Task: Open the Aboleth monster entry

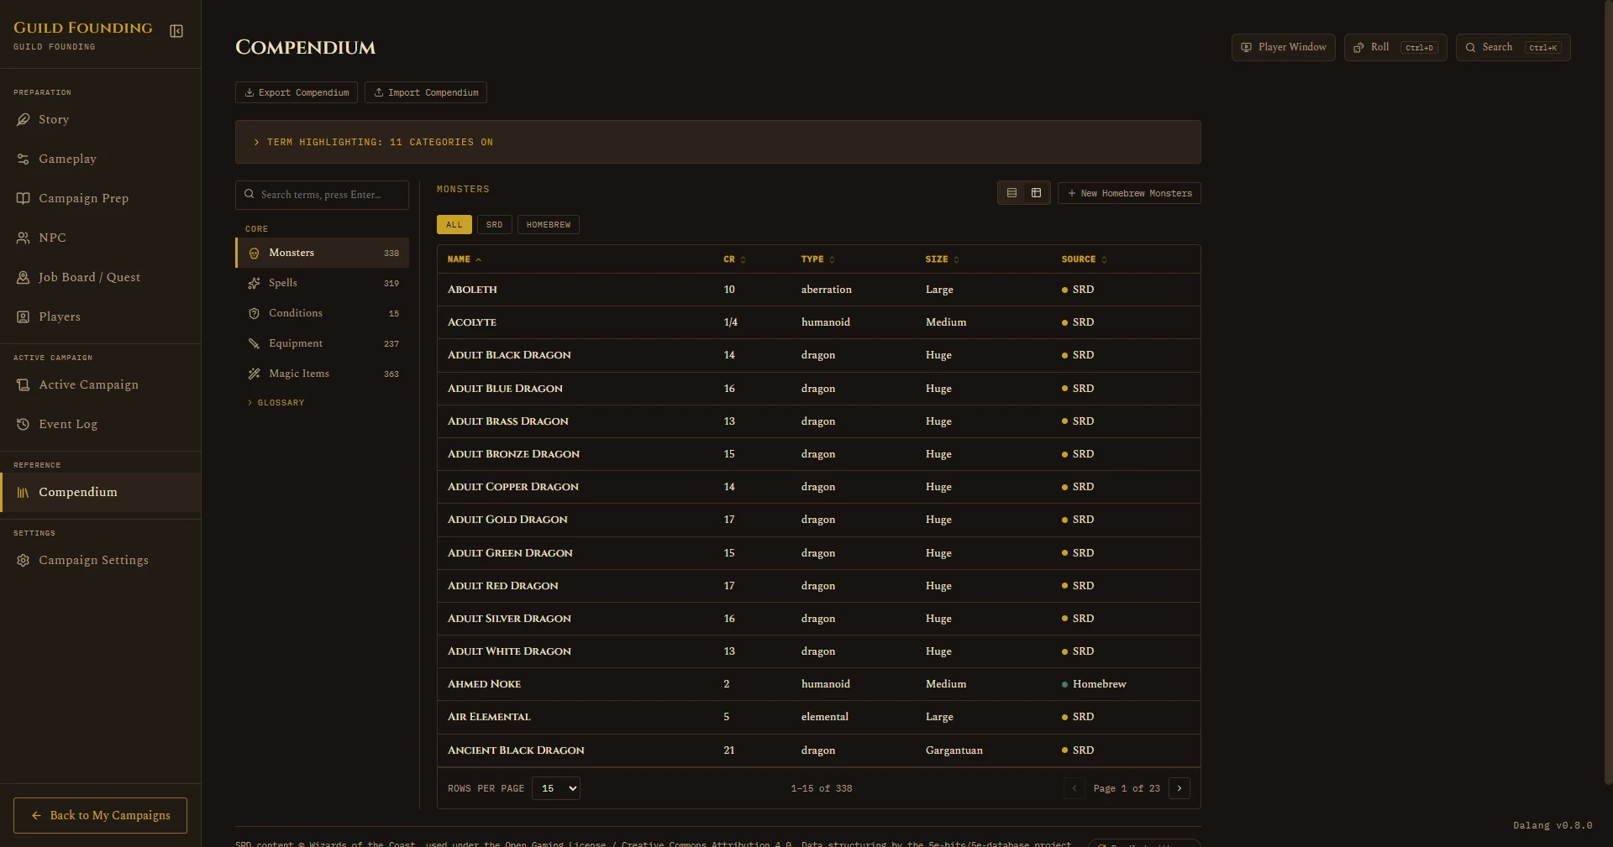Action: [x=819, y=290]
